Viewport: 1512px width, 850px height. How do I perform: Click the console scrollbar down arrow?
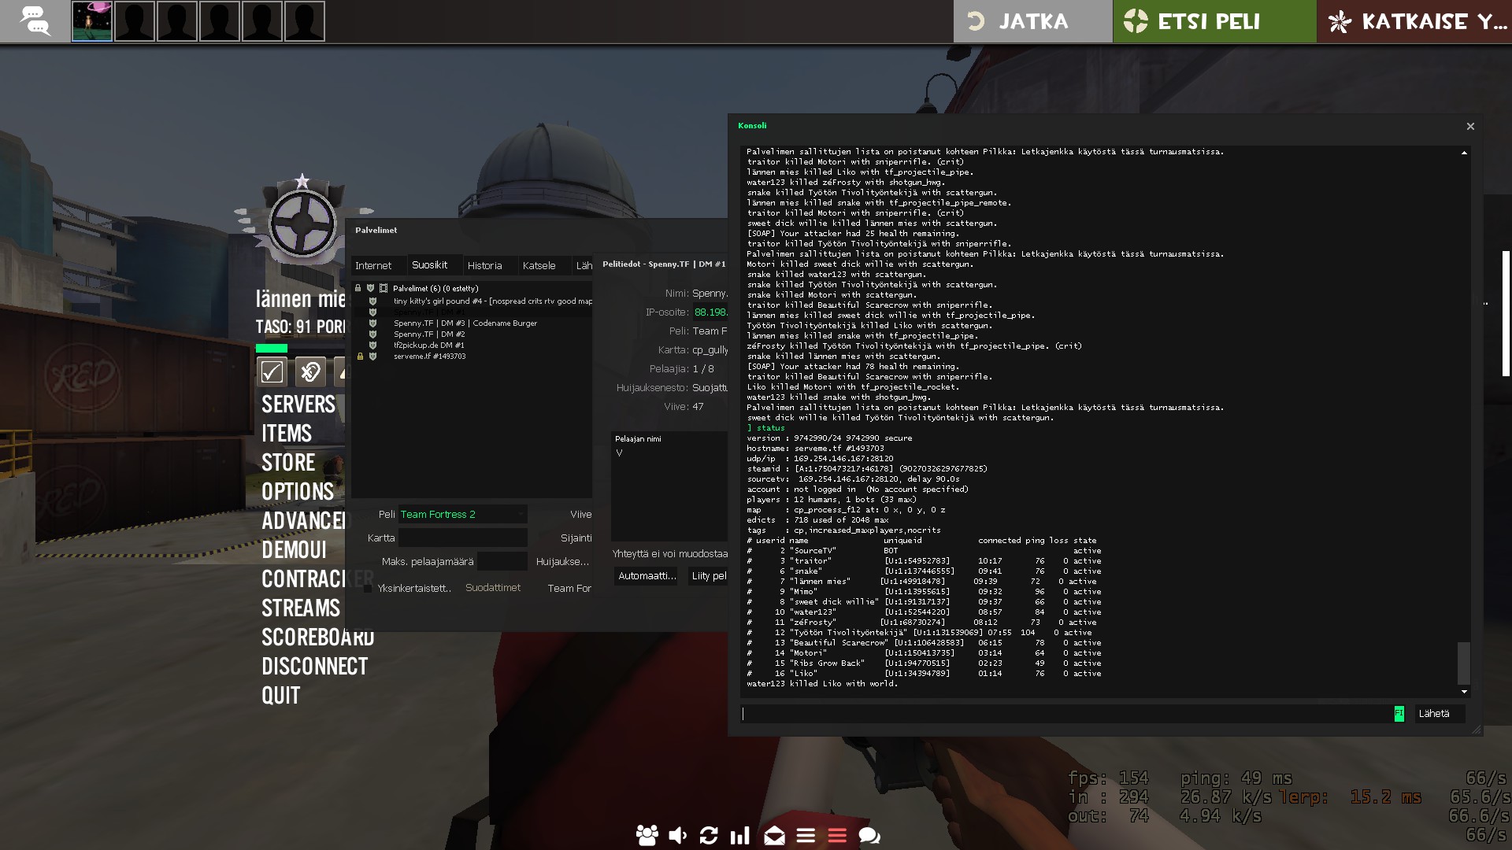coord(1464,692)
